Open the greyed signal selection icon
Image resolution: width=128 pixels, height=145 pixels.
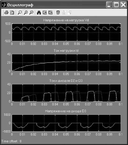coord(70,12)
